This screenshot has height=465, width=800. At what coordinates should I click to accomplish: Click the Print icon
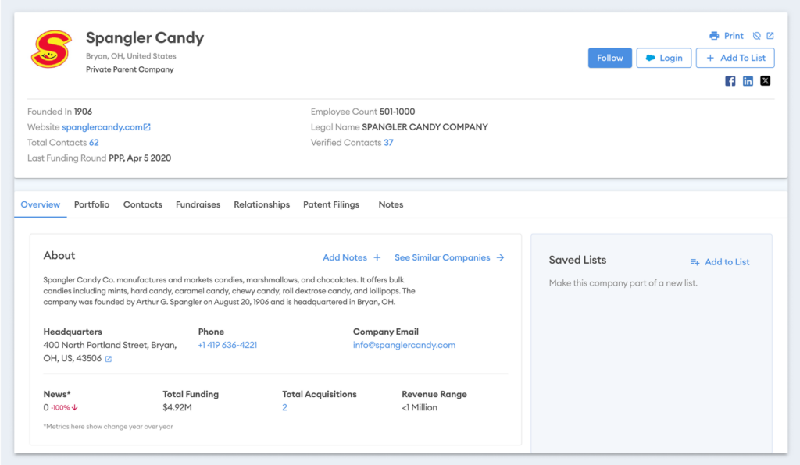coord(714,36)
